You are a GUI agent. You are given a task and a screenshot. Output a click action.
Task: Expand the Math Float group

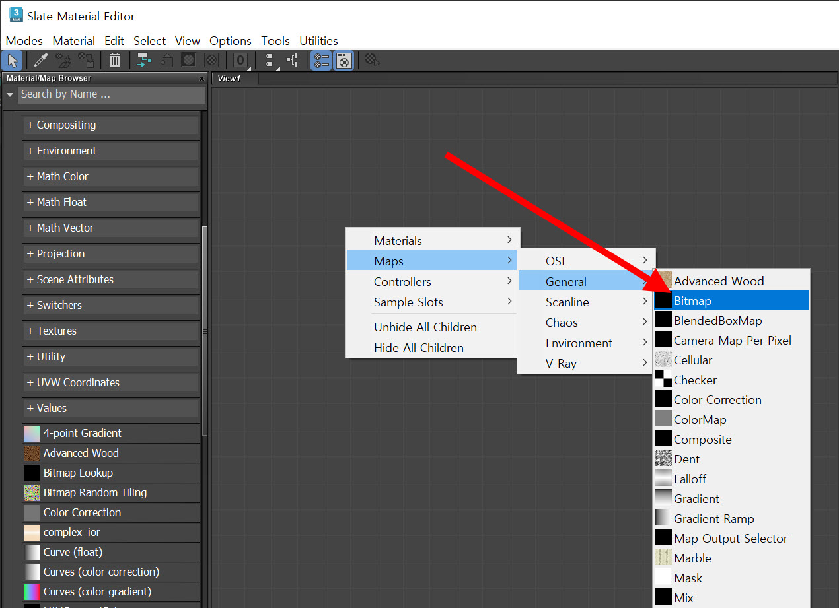point(111,203)
